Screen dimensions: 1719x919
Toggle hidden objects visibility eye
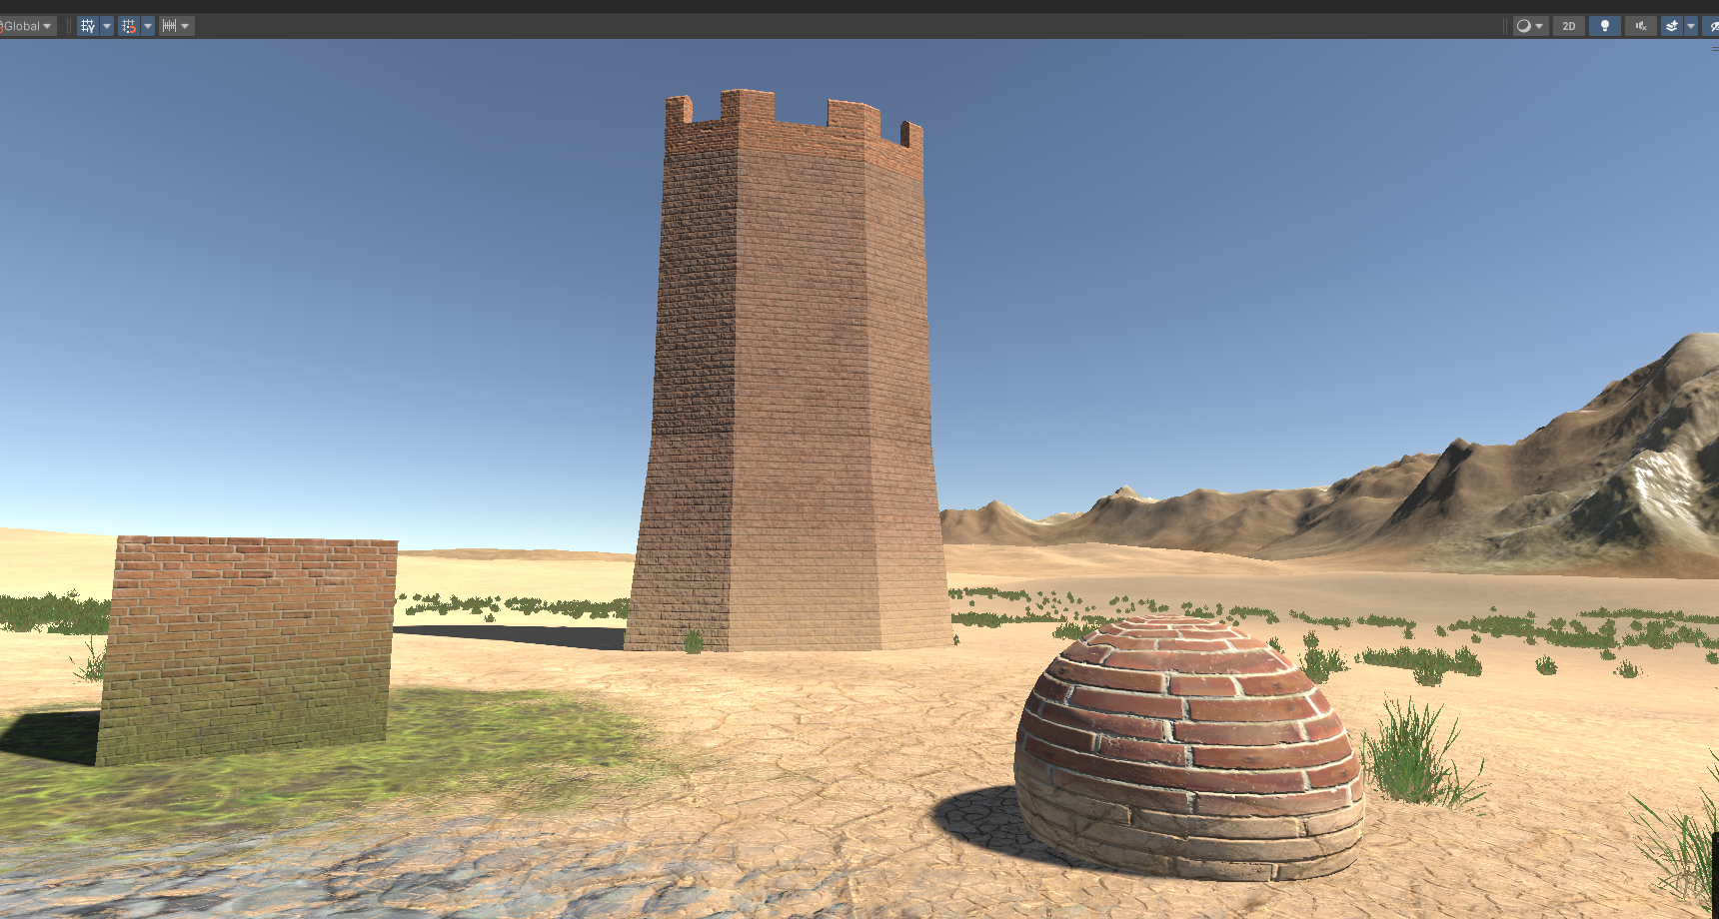pyautogui.click(x=1713, y=26)
